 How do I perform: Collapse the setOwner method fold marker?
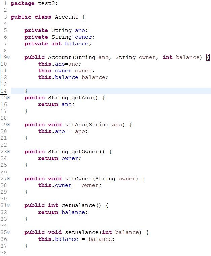click(x=9, y=179)
